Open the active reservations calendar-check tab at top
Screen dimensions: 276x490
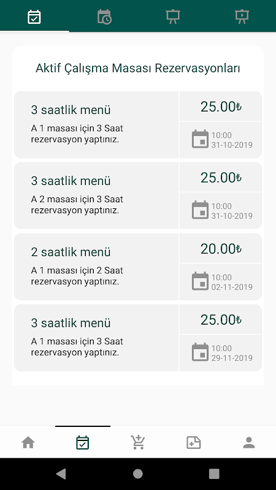(34, 17)
